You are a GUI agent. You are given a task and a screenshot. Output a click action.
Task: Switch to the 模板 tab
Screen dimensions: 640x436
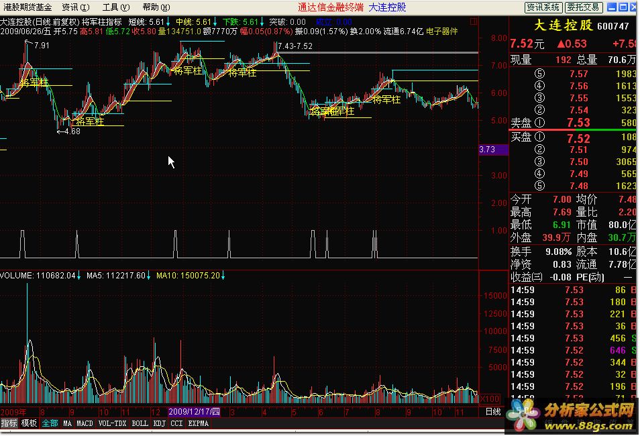tap(29, 423)
